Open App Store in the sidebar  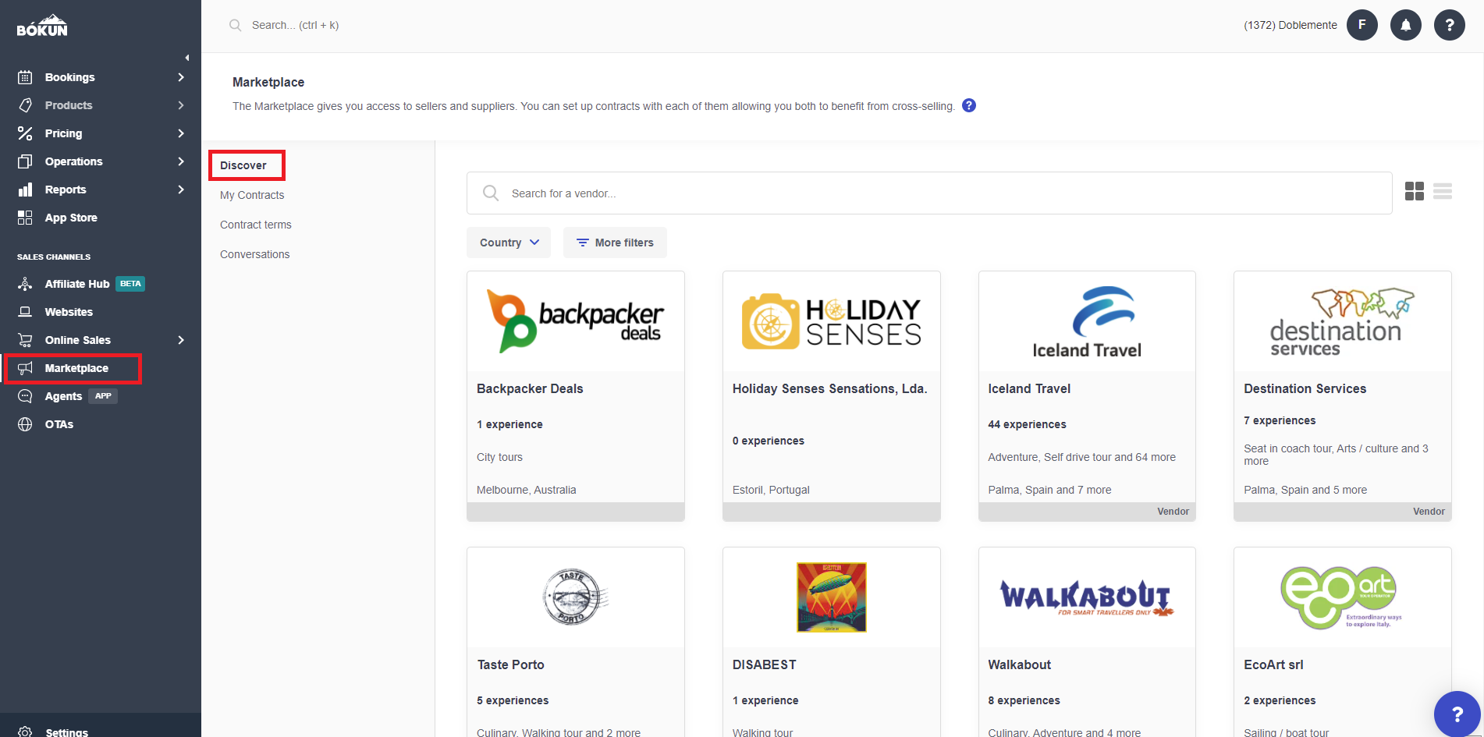pos(71,218)
